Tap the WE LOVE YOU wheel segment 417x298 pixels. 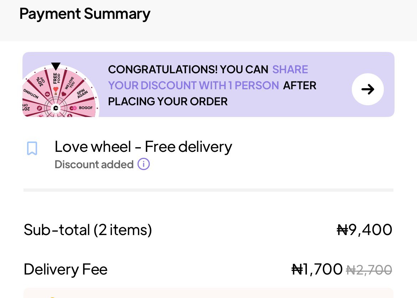pyautogui.click(x=70, y=83)
